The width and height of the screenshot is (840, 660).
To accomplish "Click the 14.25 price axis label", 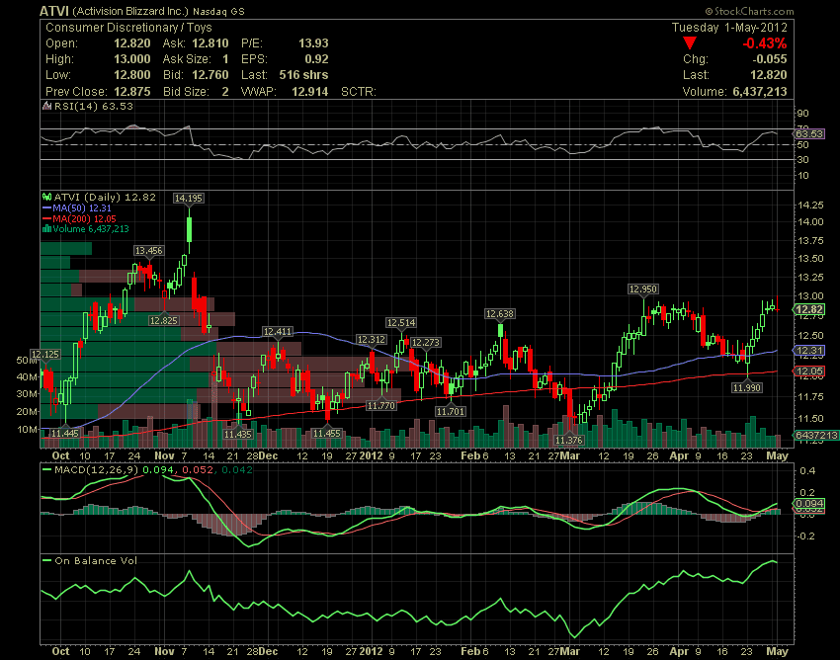I will click(x=810, y=205).
